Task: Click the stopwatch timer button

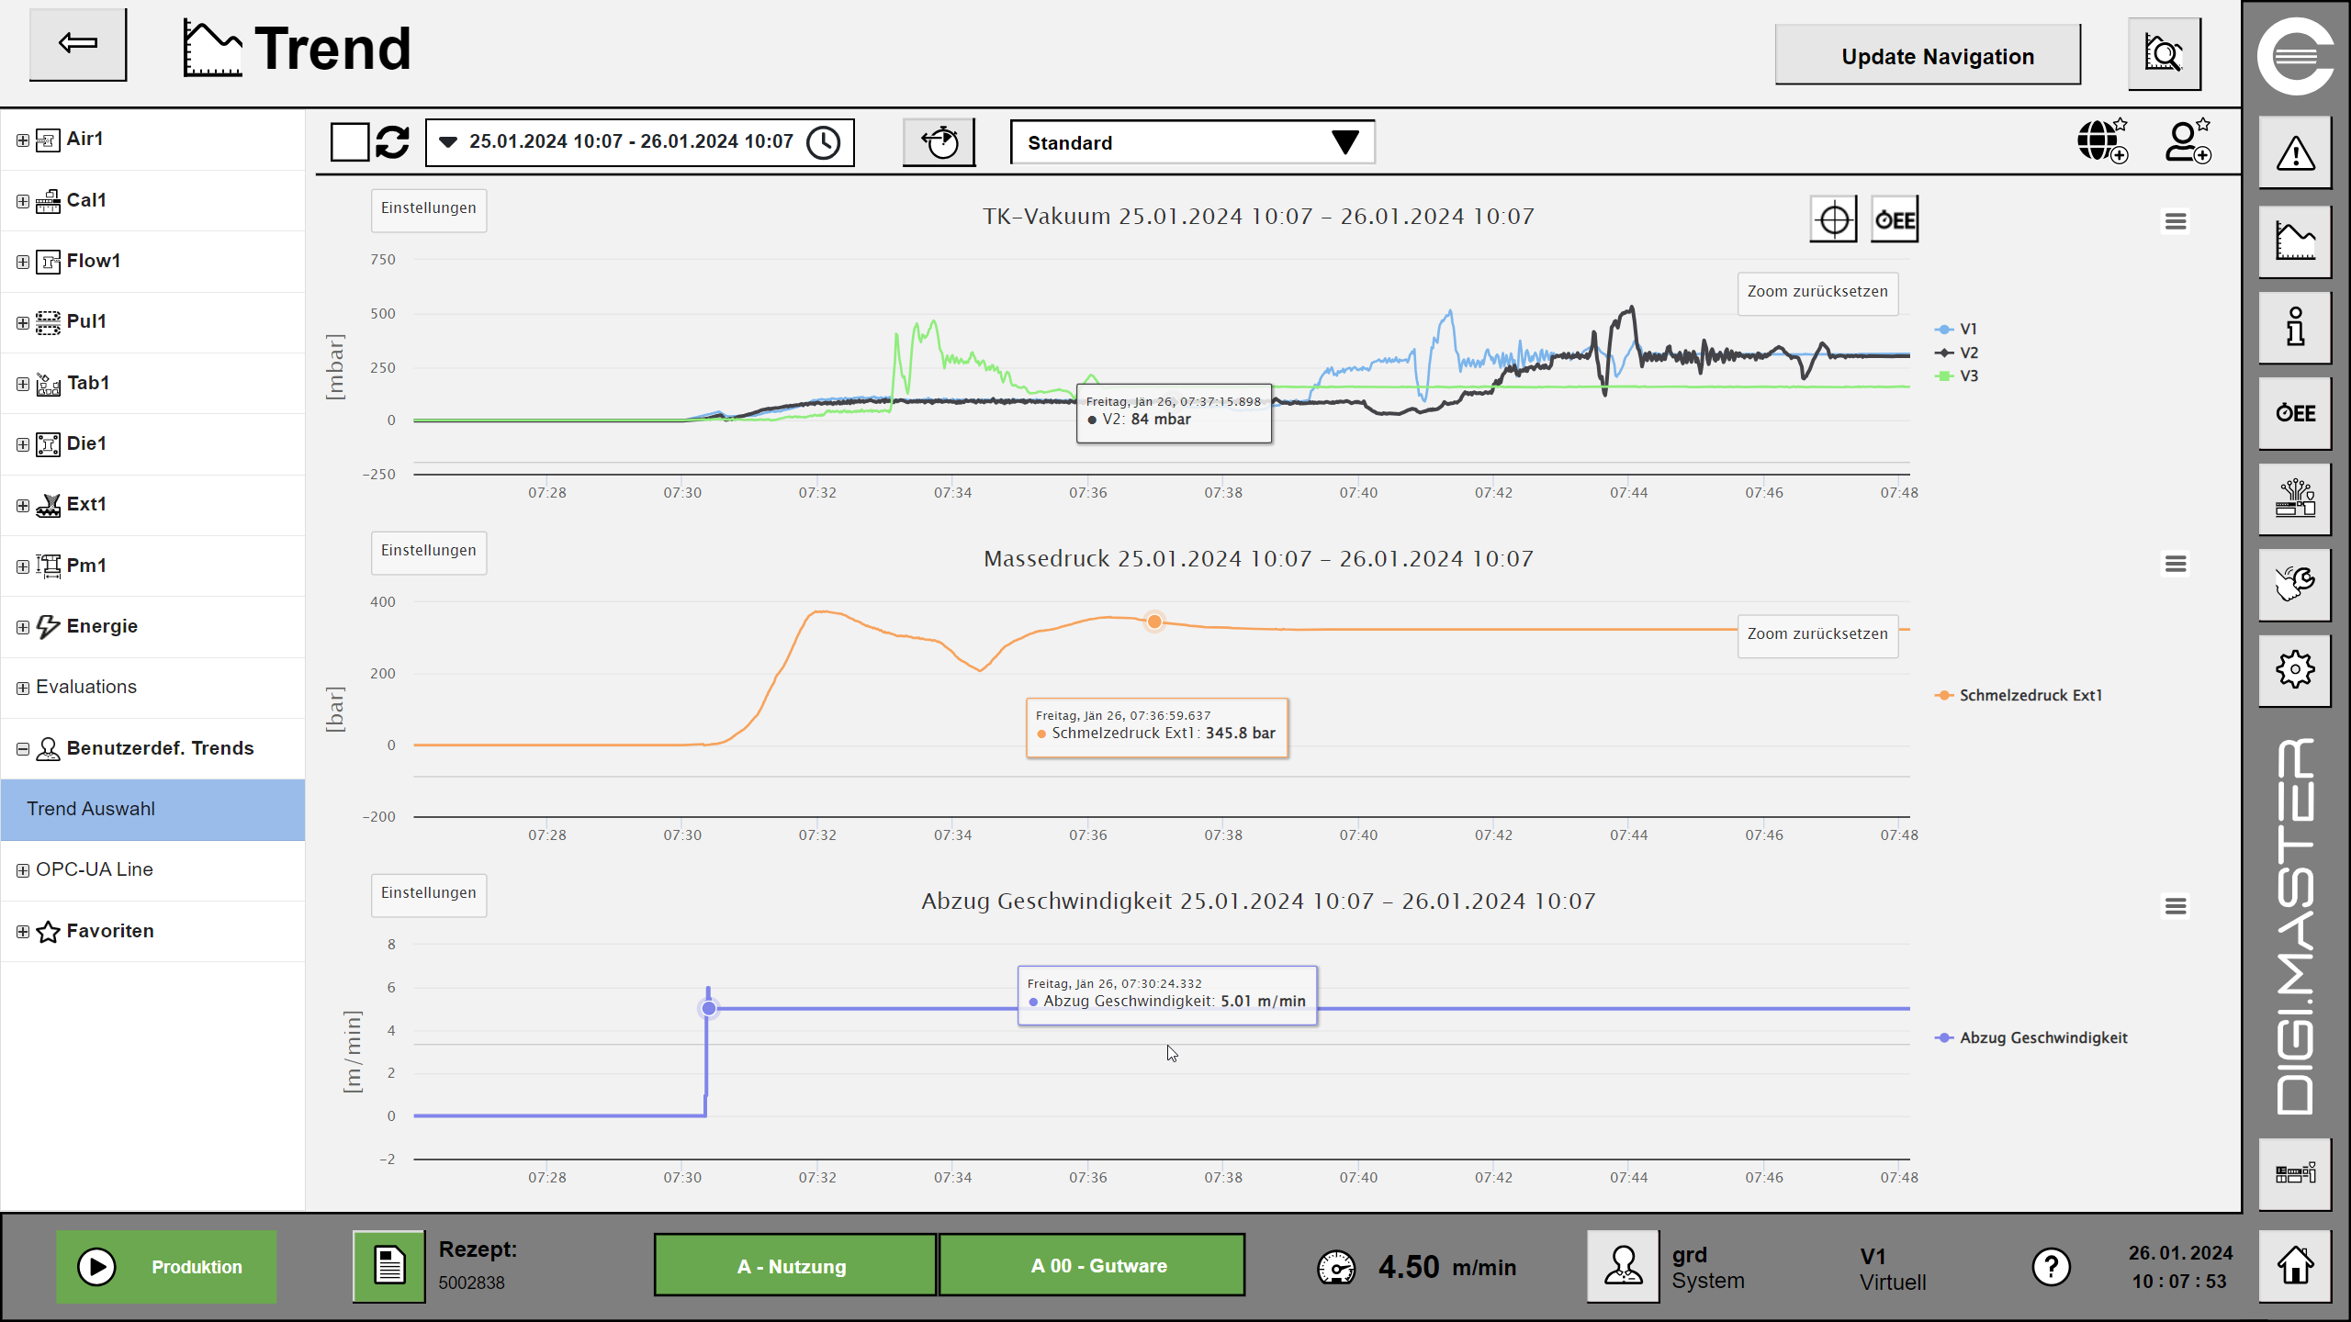Action: click(939, 142)
